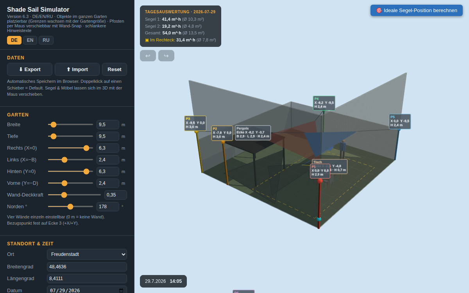
Task: Adjust the Tiefe slider
Action: point(70,136)
